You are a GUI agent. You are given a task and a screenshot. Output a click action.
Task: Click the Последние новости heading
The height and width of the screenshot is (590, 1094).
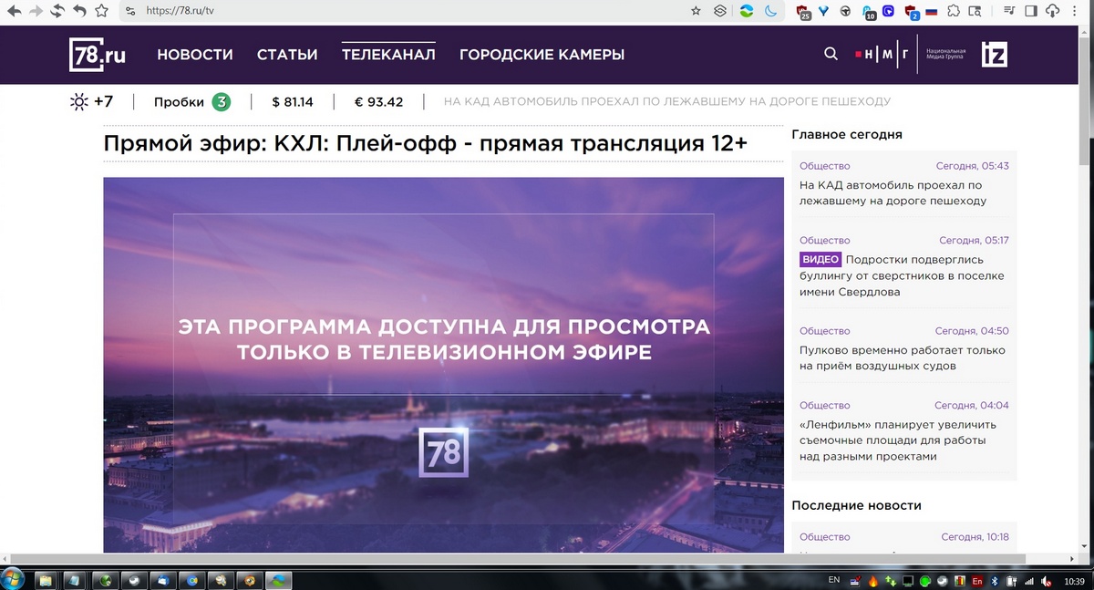pos(856,505)
